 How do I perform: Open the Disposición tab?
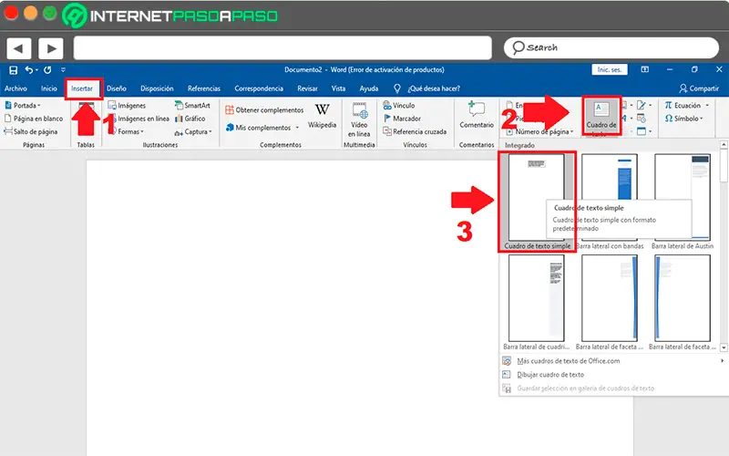(x=157, y=88)
